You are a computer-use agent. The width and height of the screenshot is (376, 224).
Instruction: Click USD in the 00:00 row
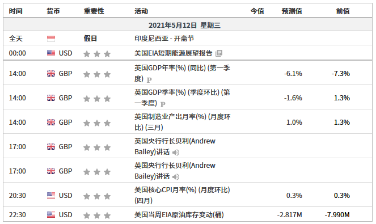pyautogui.click(x=65, y=53)
